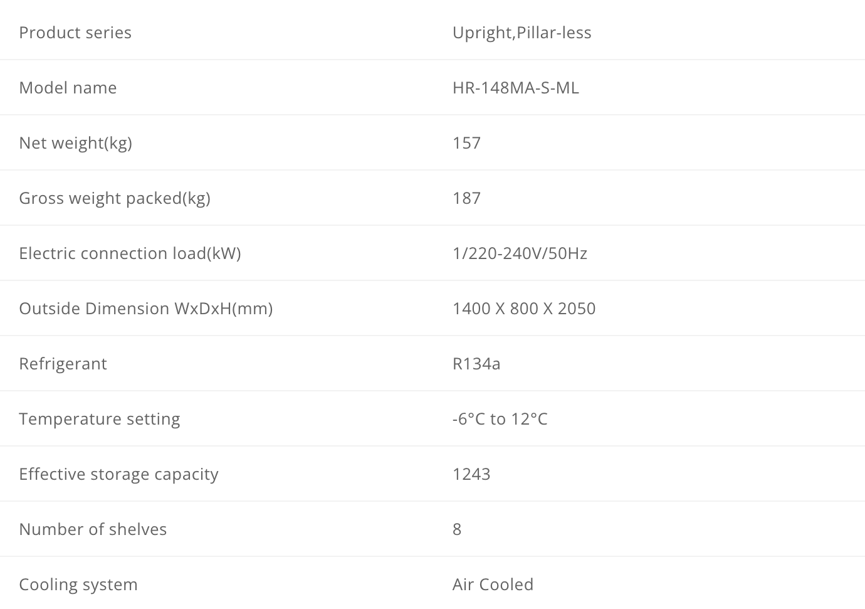The height and width of the screenshot is (609, 865).
Task: Click the "Effective storage capacity" label
Action: pyautogui.click(x=118, y=474)
